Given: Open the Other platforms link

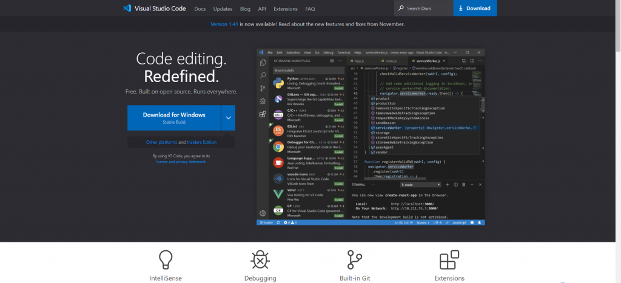Looking at the screenshot, I should coord(161,142).
